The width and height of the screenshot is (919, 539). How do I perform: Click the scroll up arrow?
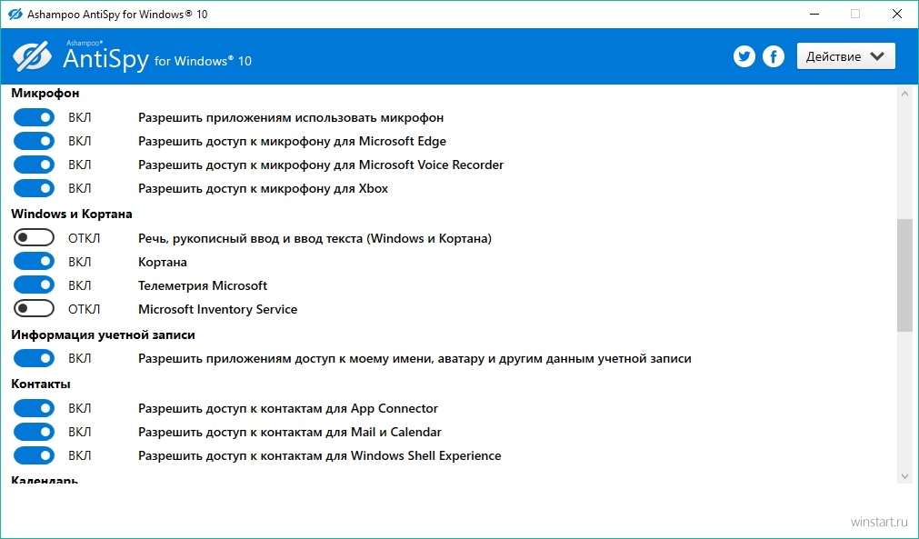(x=904, y=94)
